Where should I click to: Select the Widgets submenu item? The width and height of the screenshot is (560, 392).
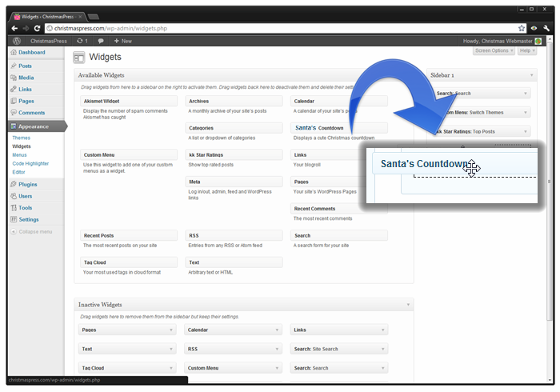coord(22,146)
